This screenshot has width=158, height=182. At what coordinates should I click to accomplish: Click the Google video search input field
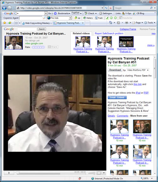tap(27, 29)
